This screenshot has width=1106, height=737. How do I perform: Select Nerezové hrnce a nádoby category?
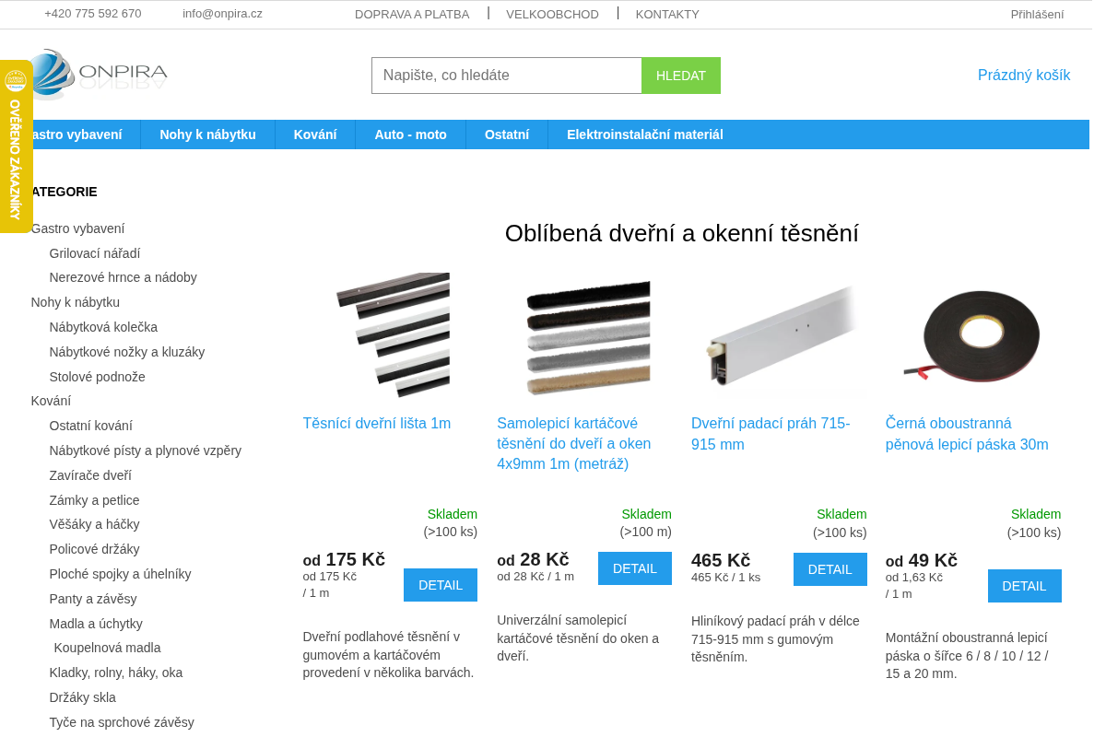click(123, 277)
